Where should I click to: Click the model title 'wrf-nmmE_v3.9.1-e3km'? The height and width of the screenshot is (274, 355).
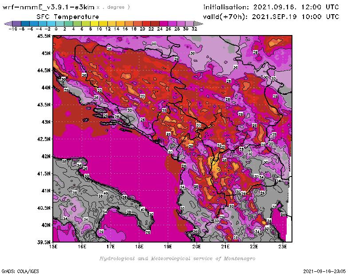pyautogui.click(x=48, y=7)
